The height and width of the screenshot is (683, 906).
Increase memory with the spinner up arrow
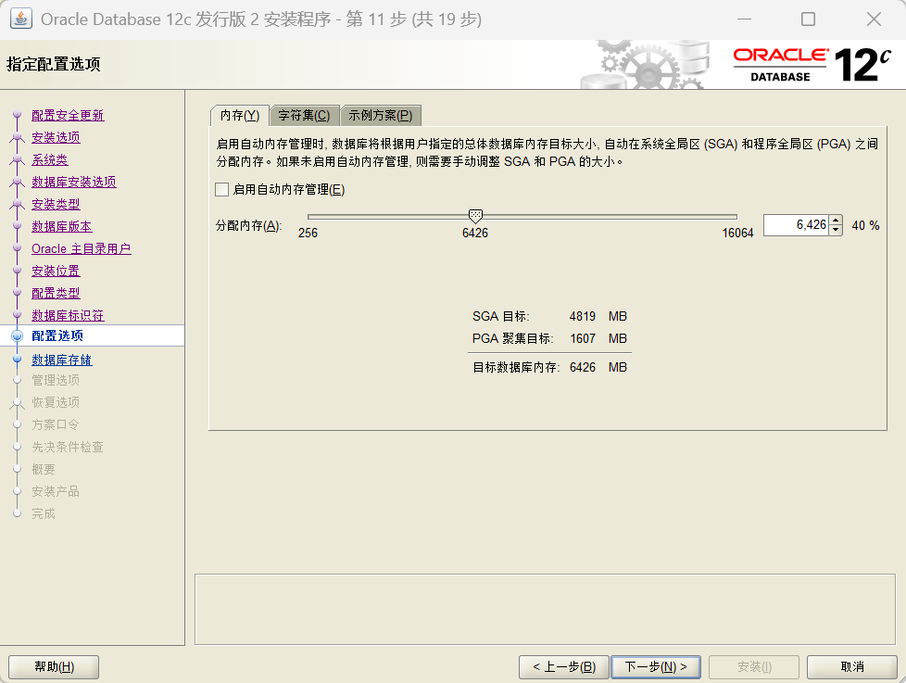pos(836,221)
